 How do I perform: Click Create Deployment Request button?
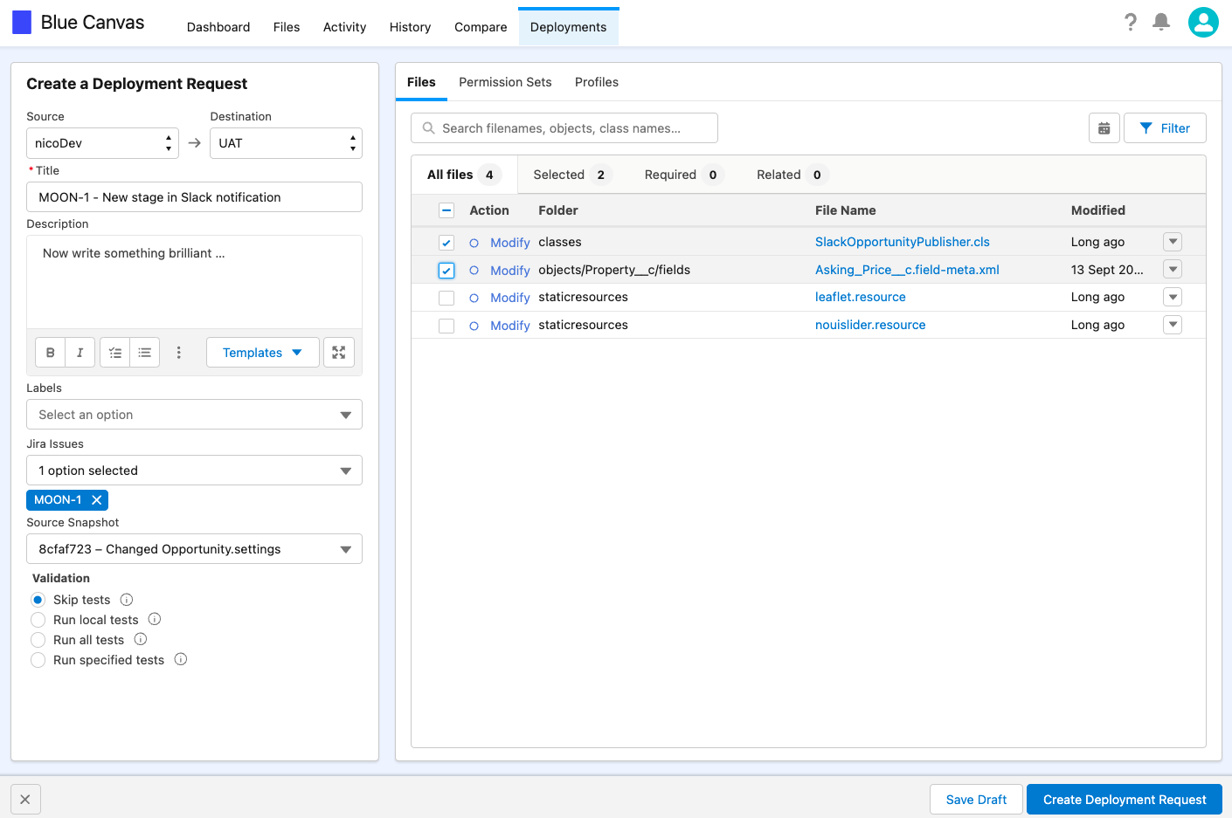[x=1125, y=800]
